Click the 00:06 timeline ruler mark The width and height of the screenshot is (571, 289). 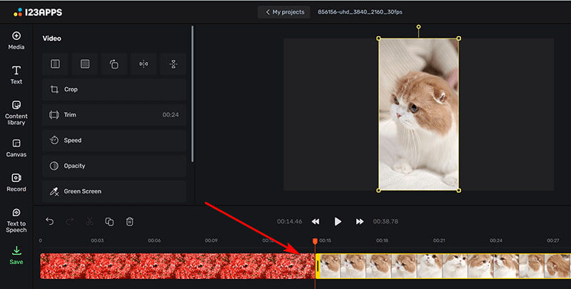(154, 240)
